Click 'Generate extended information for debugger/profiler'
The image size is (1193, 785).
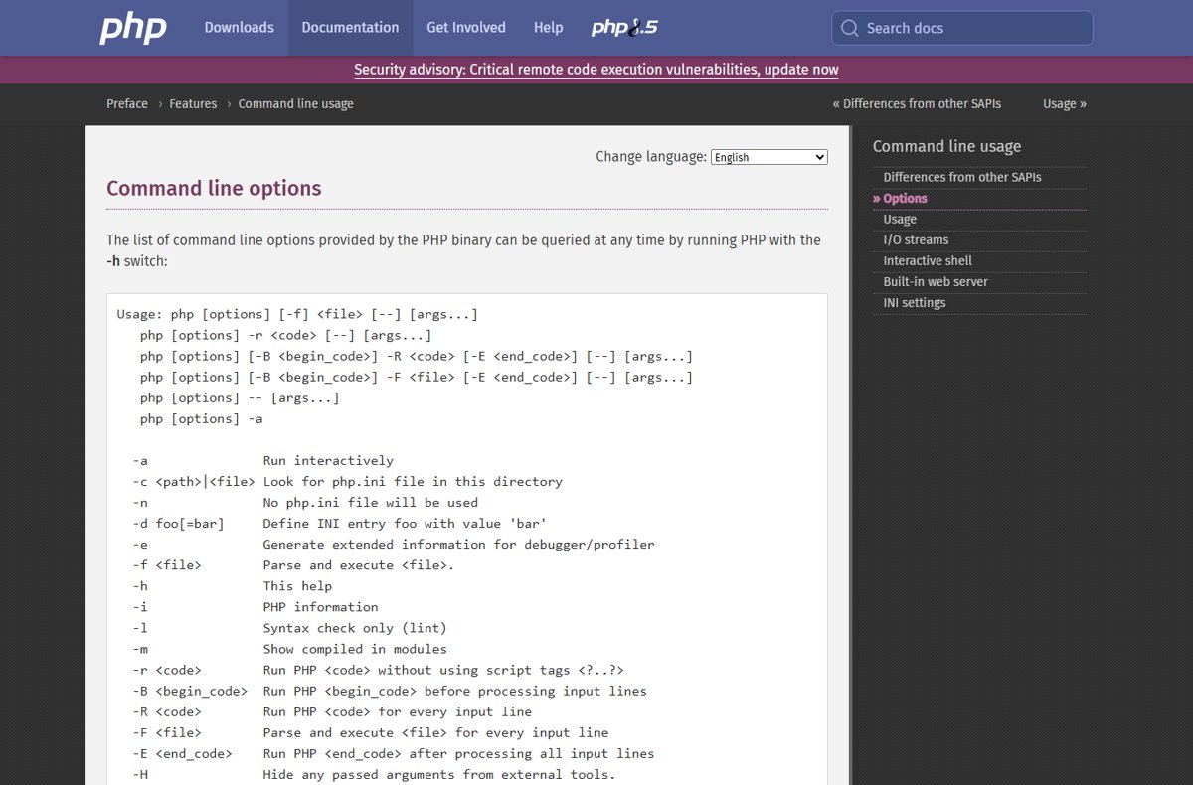click(458, 544)
